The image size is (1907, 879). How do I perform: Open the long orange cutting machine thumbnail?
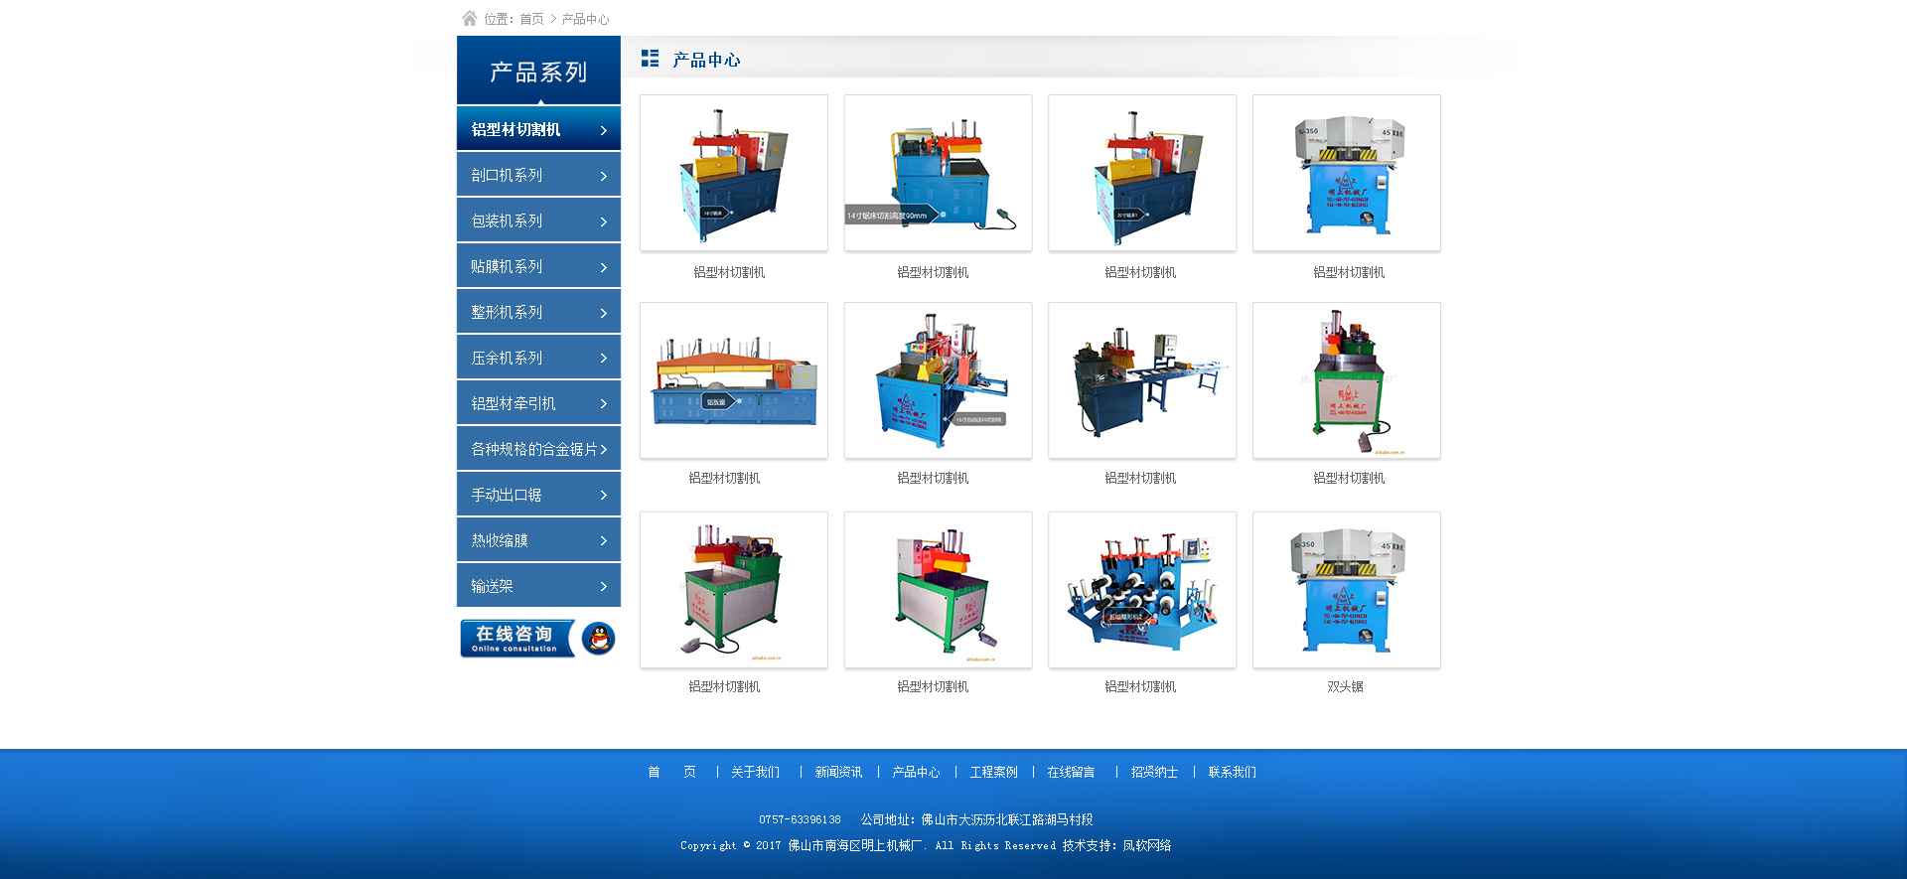tap(734, 380)
